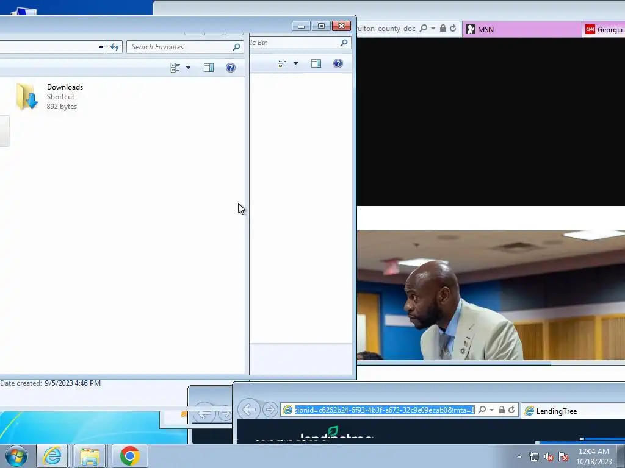The height and width of the screenshot is (468, 625).
Task: Go back in the LendingTree browser window
Action: pyautogui.click(x=249, y=409)
